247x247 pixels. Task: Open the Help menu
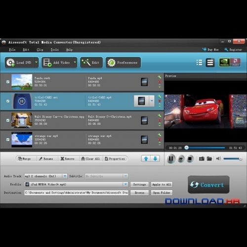click(69, 50)
